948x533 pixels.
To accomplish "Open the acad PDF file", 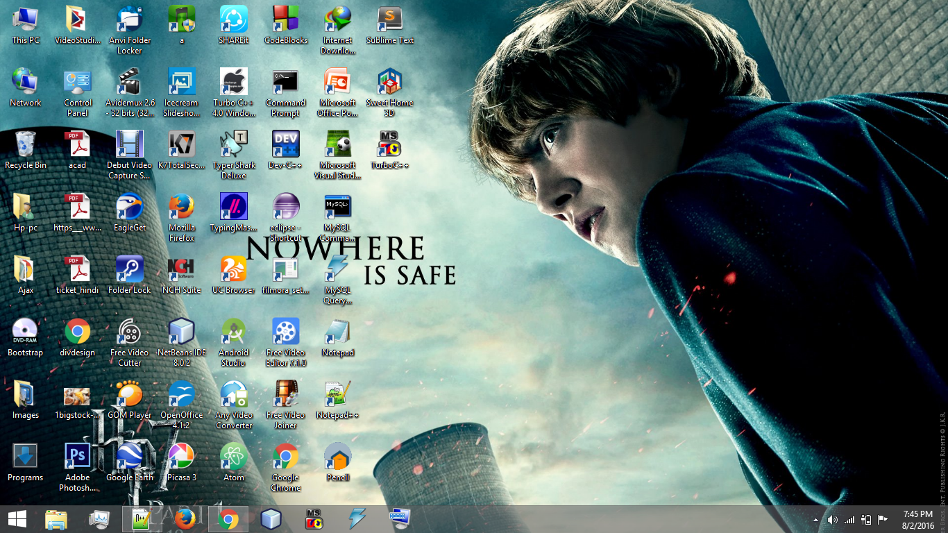I will point(78,151).
